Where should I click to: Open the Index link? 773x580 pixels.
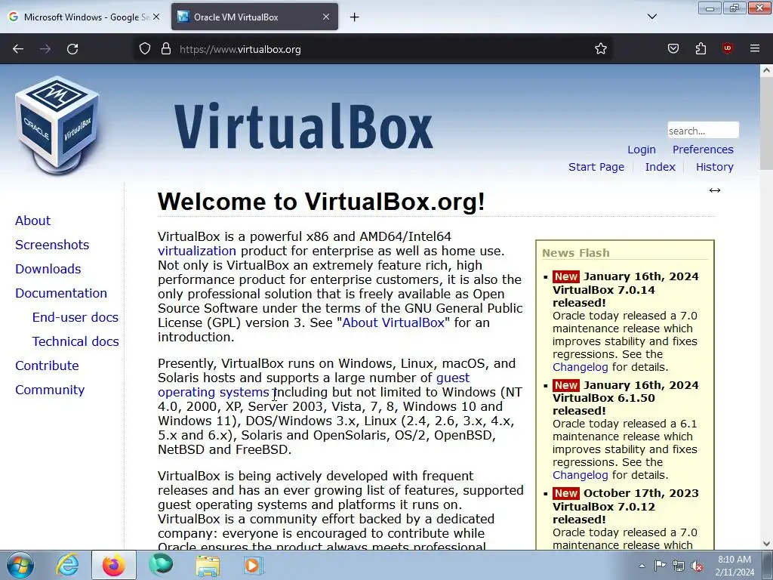point(660,167)
